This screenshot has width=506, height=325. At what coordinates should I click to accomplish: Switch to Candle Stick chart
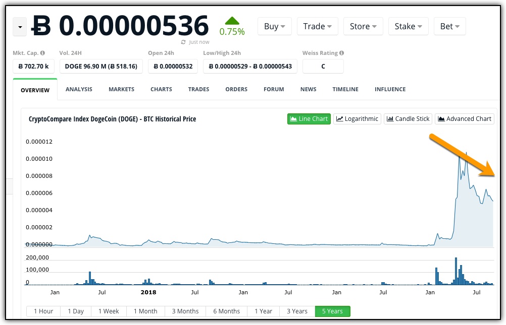[x=408, y=119]
